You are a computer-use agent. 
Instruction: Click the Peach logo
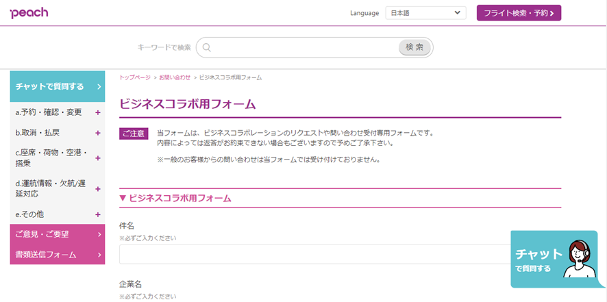click(29, 13)
